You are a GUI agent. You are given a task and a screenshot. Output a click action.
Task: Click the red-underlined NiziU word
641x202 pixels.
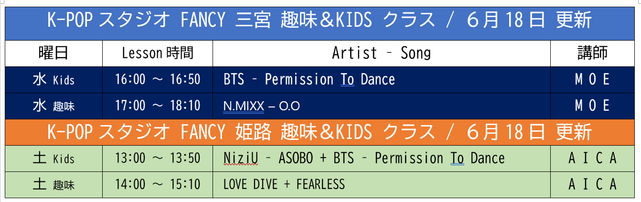(x=241, y=158)
